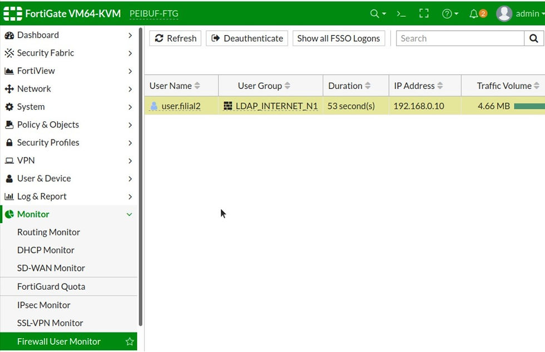Expand the Security Profiles chevron
The image size is (545, 352).
pyautogui.click(x=130, y=143)
